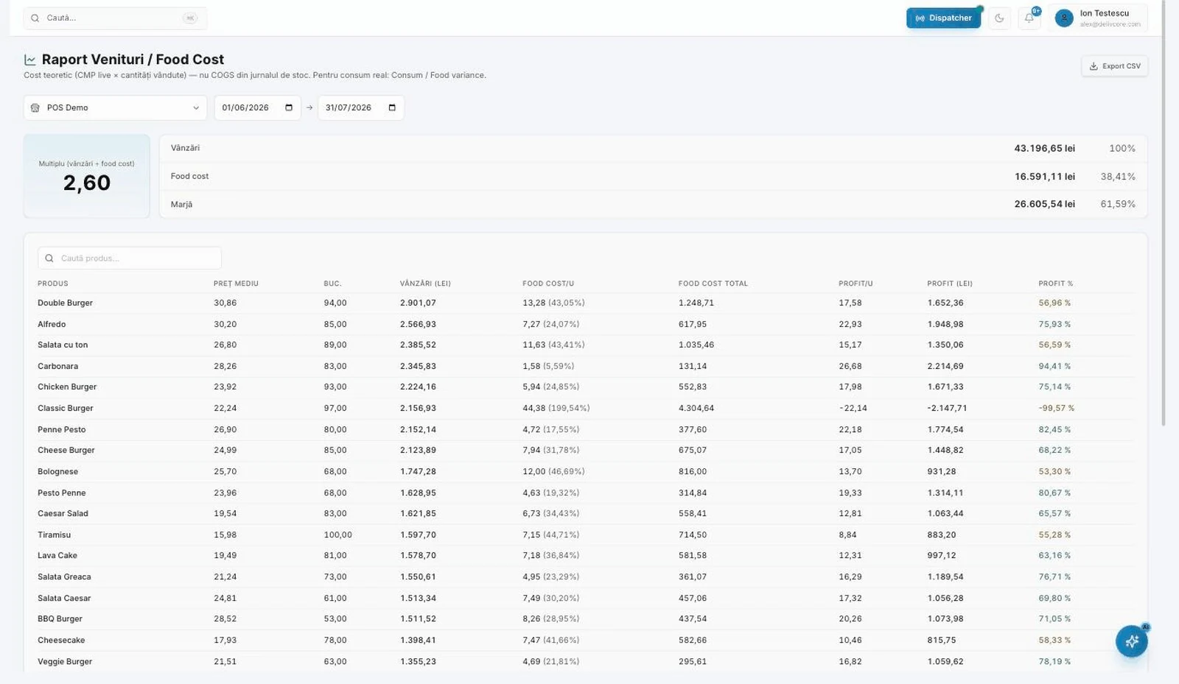1179x684 pixels.
Task: Click the negative profit -99,57 % value
Action: click(1056, 408)
